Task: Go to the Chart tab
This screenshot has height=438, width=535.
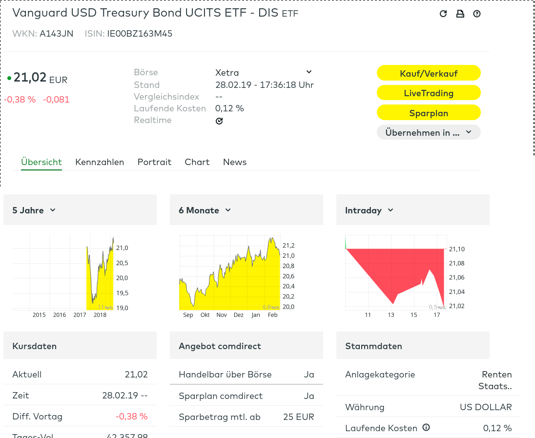Action: [x=197, y=162]
